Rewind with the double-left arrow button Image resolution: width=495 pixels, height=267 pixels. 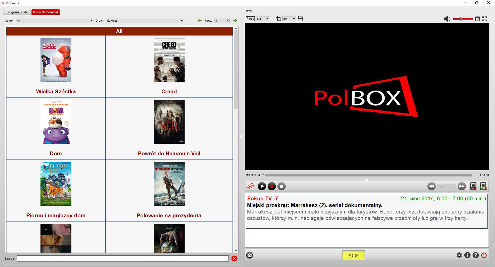431,186
